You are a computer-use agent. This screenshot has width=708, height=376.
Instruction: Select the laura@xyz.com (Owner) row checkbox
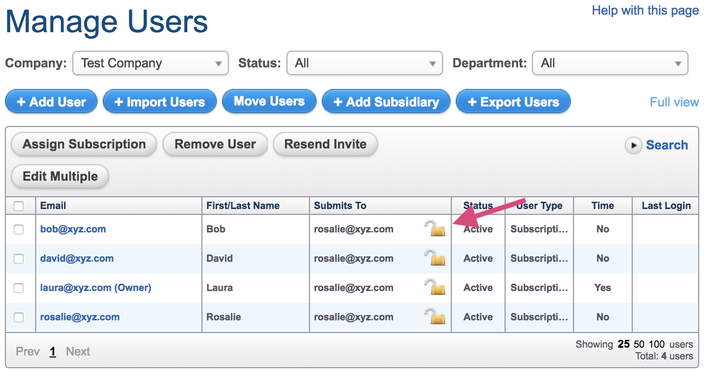click(19, 288)
